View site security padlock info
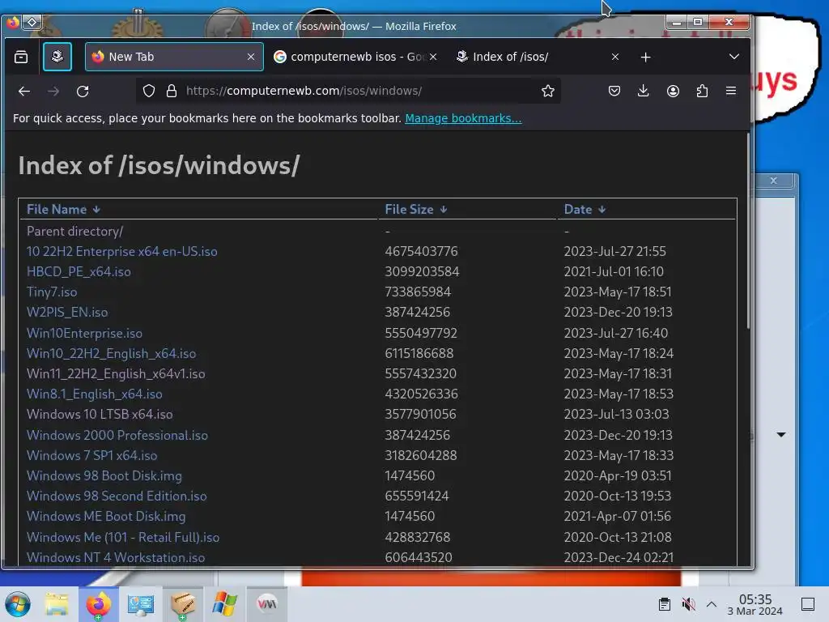Image resolution: width=829 pixels, height=622 pixels. pos(172,91)
